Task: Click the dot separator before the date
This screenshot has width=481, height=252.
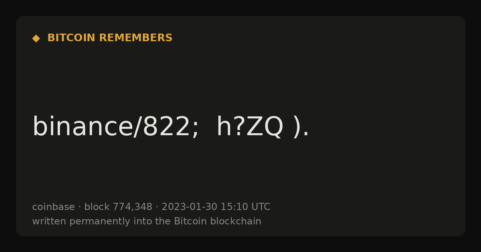Action: pos(157,207)
